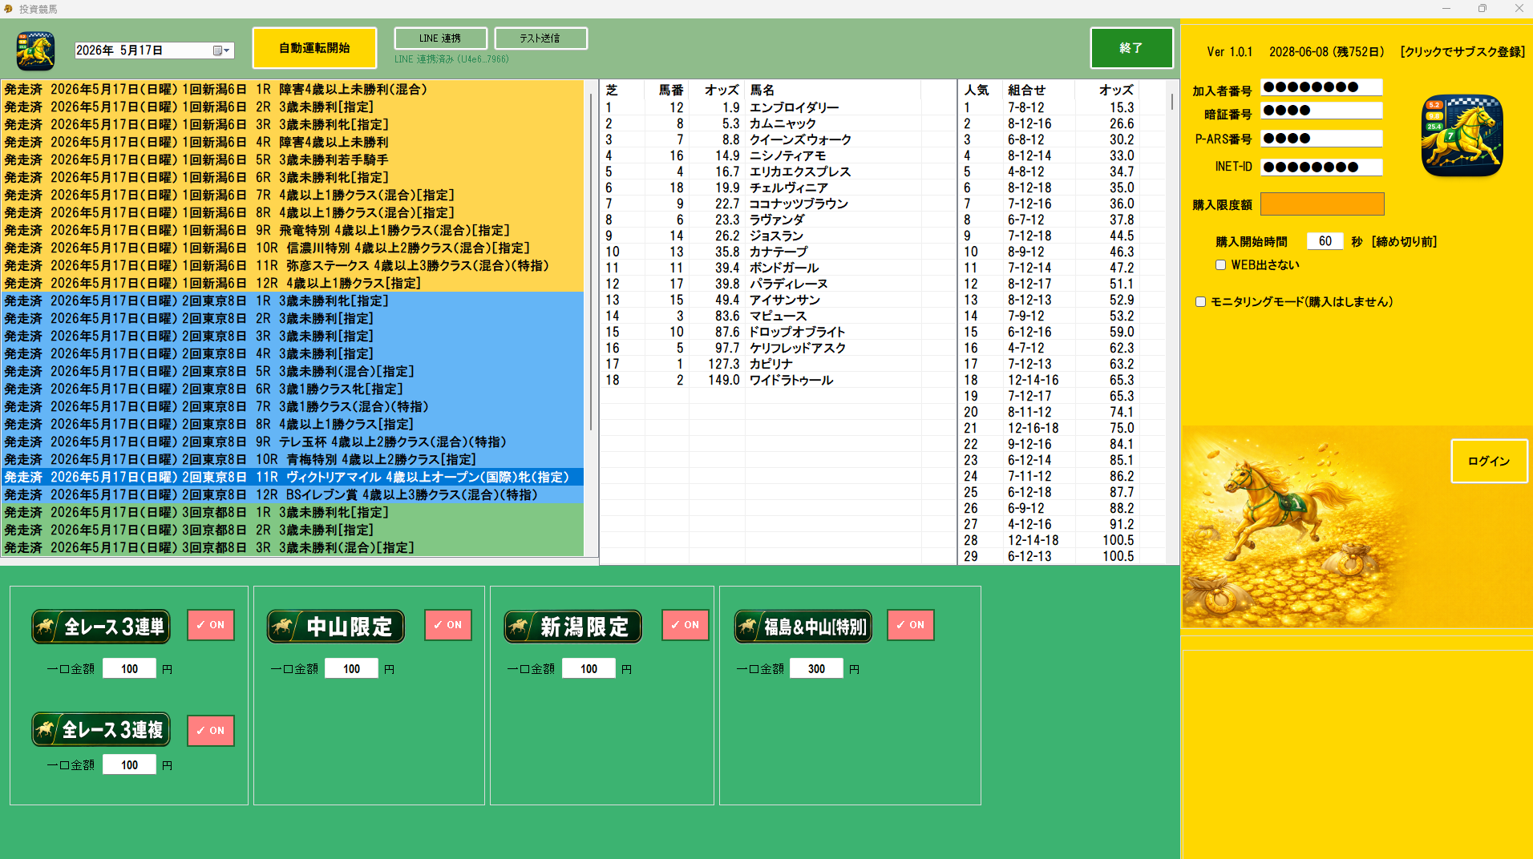This screenshot has height=859, width=1533.
Task: Select 東京 12R BSイレブン賞 race row
Action: 292,495
